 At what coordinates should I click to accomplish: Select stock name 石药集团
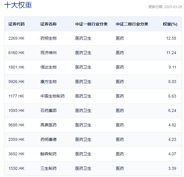coord(48,110)
